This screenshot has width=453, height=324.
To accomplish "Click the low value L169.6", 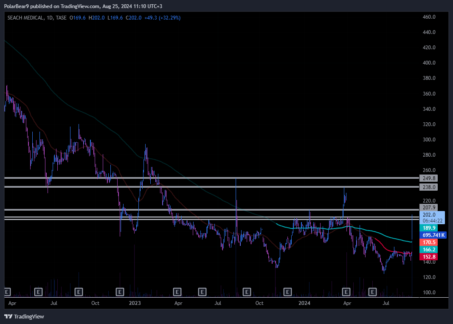I will (115, 18).
